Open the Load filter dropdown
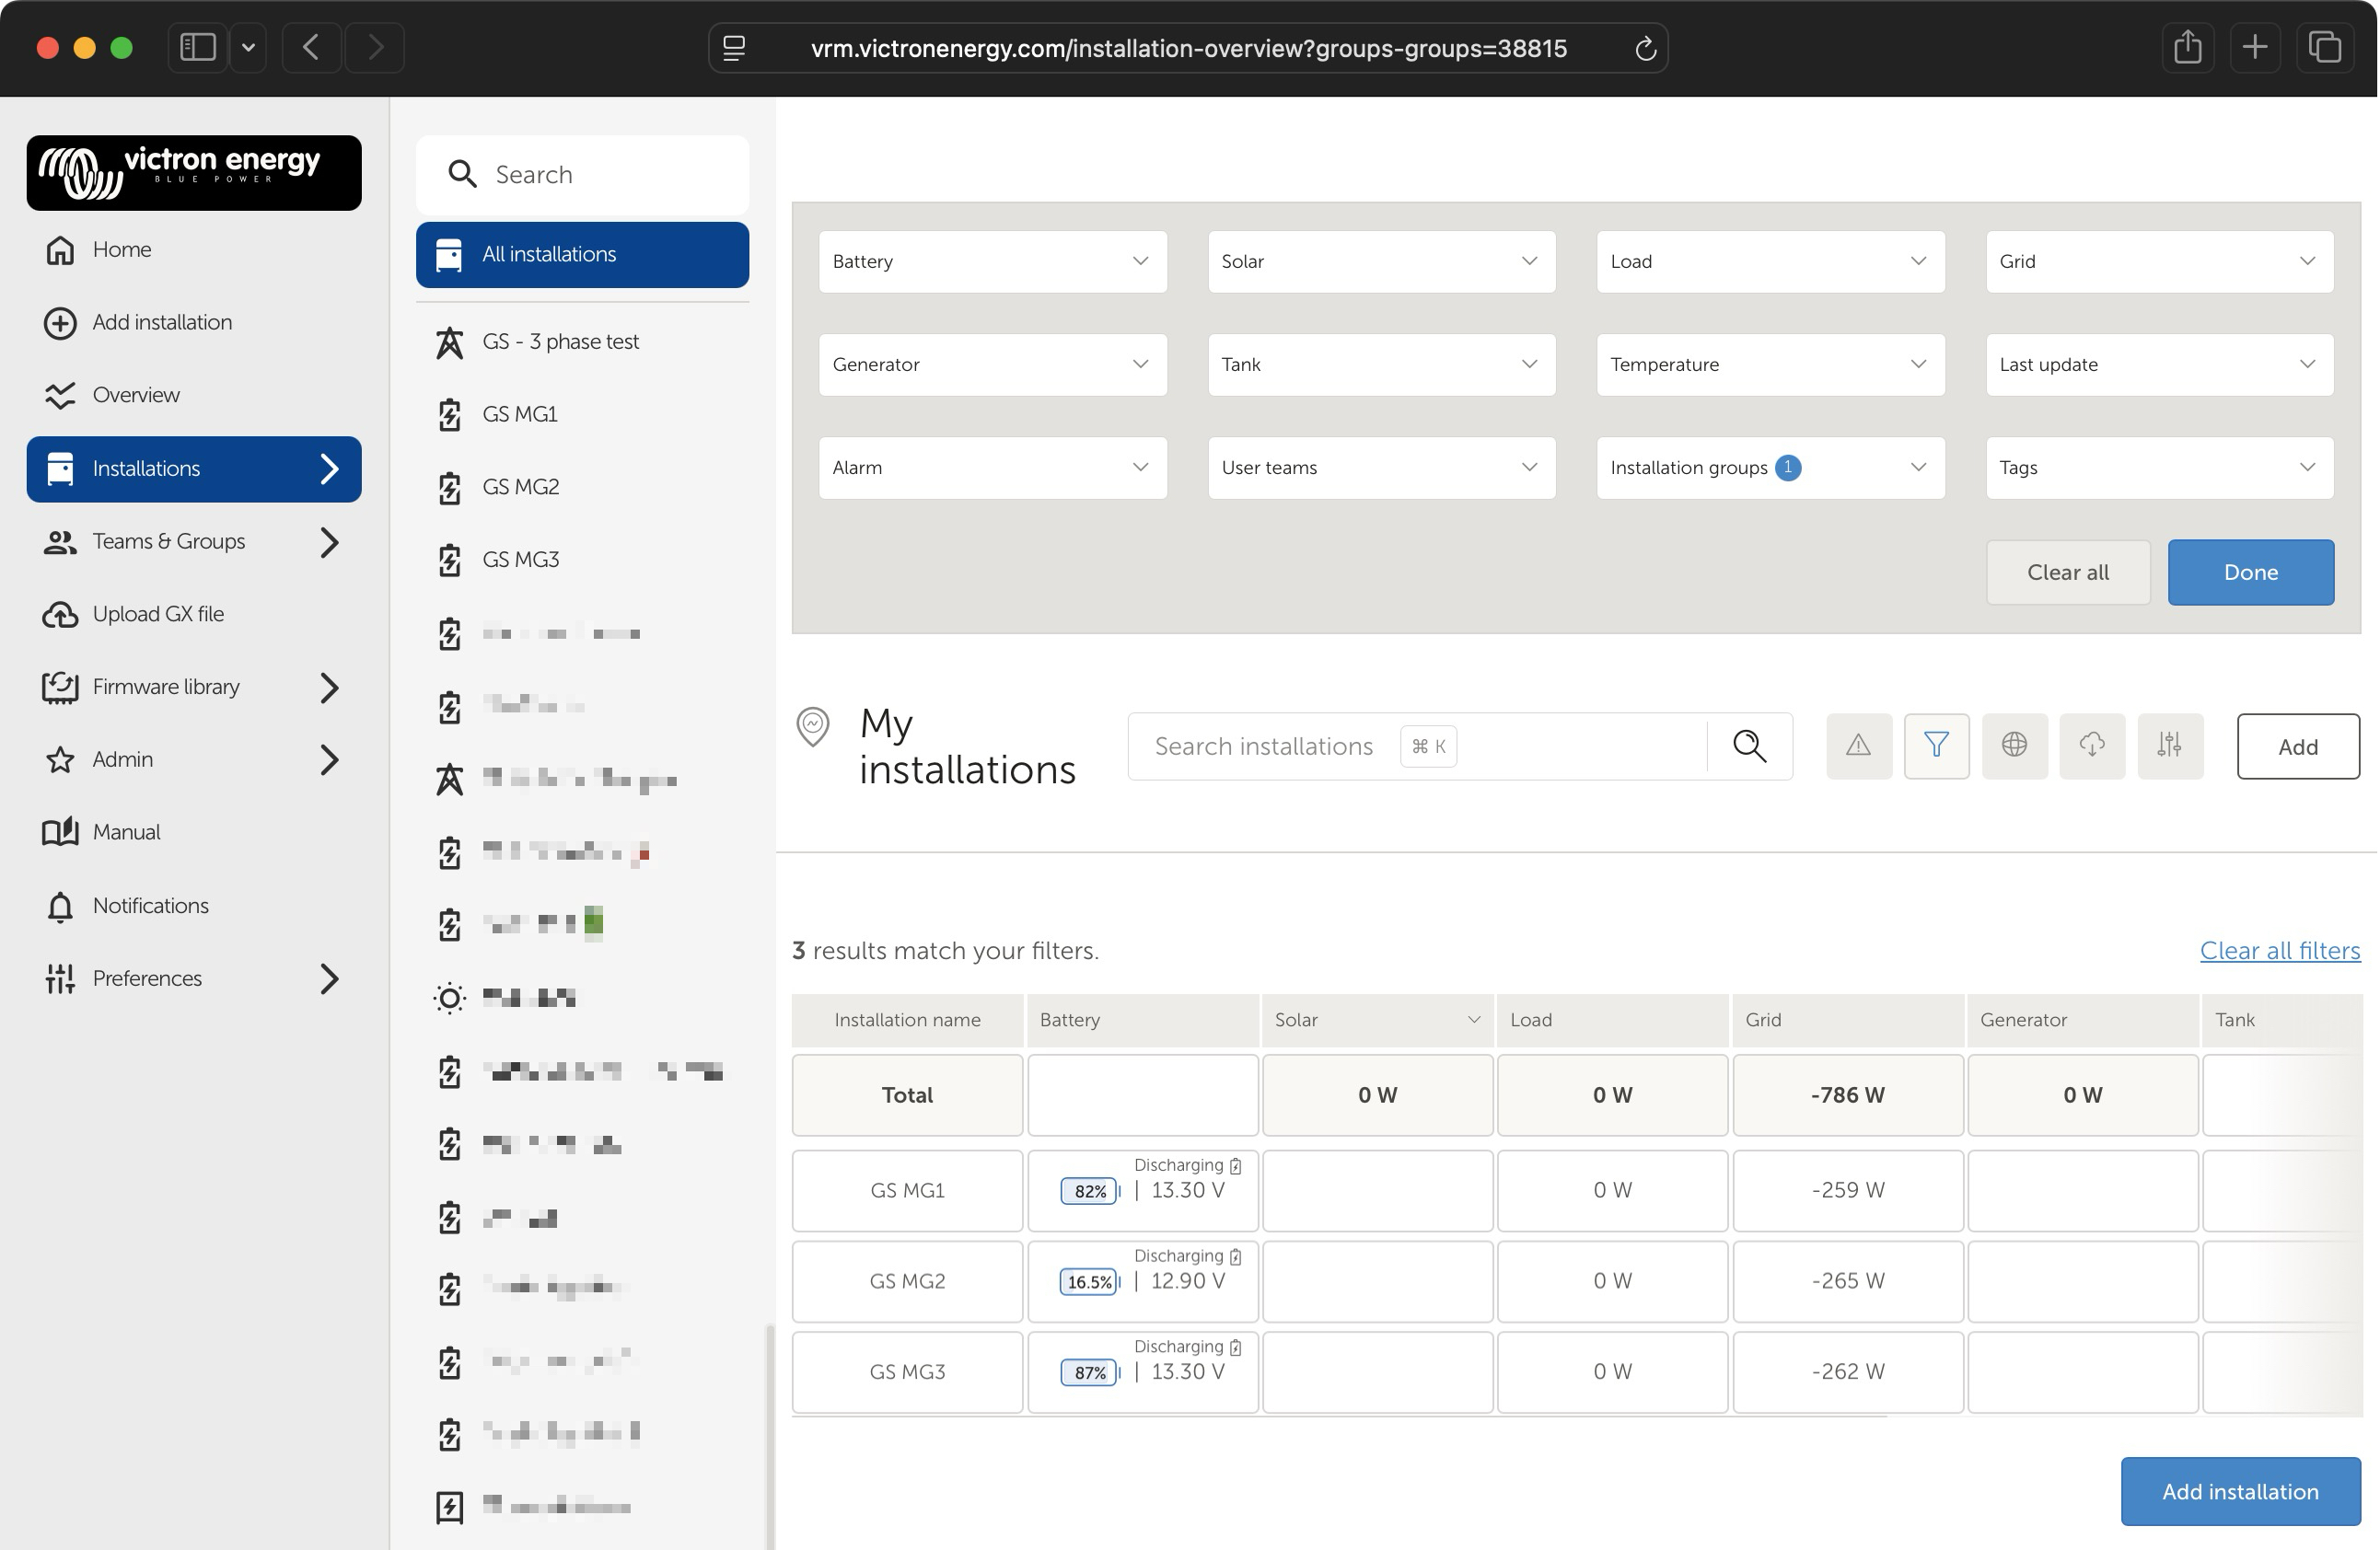Viewport: 2380px width, 1550px height. pyautogui.click(x=1770, y=262)
